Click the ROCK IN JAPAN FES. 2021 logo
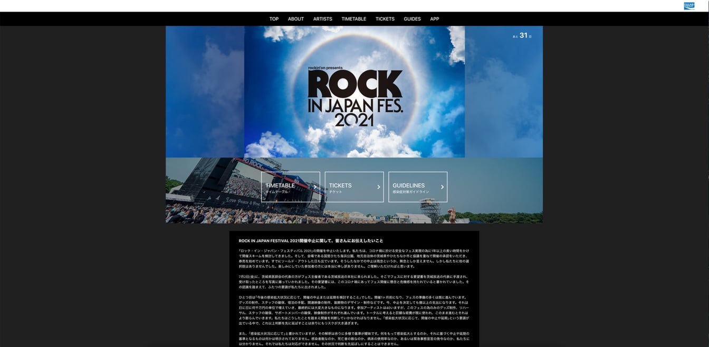Image resolution: width=709 pixels, height=347 pixels. pos(354,98)
